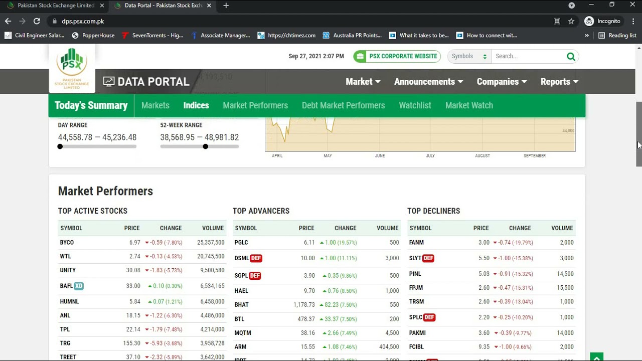
Task: Click MQTM change 2.66 (7.49%)
Action: (340, 333)
